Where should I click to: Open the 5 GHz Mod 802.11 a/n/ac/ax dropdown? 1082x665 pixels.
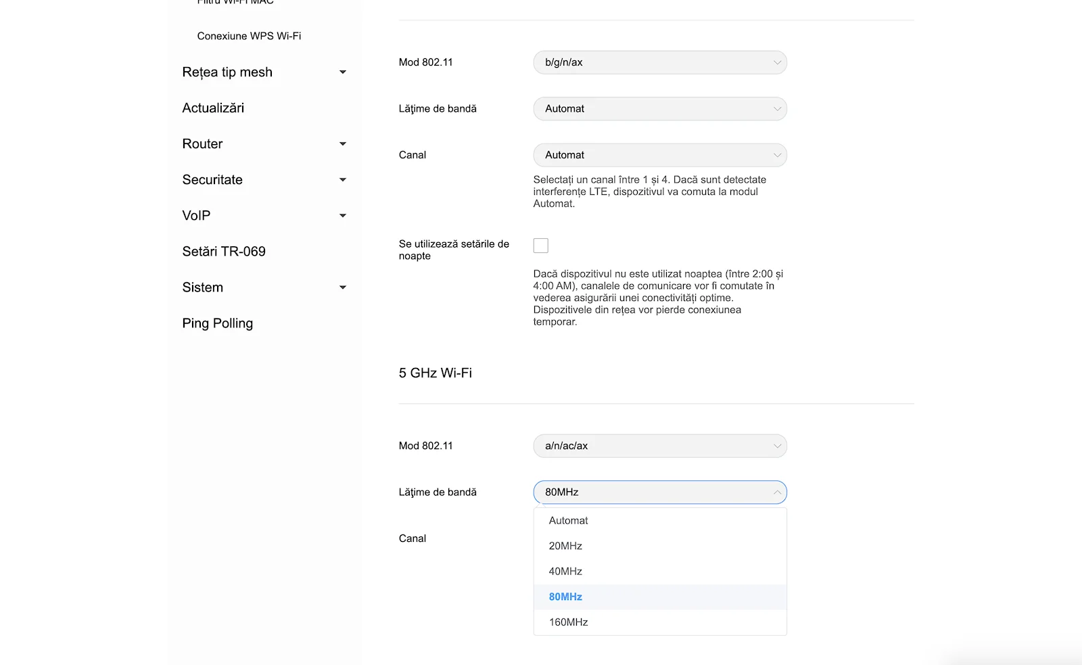click(x=660, y=446)
